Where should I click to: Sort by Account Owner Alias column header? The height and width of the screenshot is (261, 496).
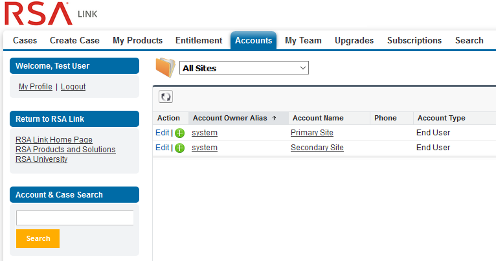(x=238, y=118)
